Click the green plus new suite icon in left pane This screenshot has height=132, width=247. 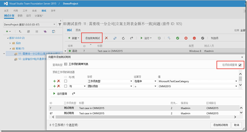pos(7,32)
